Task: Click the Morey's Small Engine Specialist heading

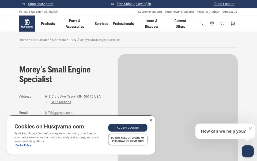Action: pyautogui.click(x=55, y=74)
